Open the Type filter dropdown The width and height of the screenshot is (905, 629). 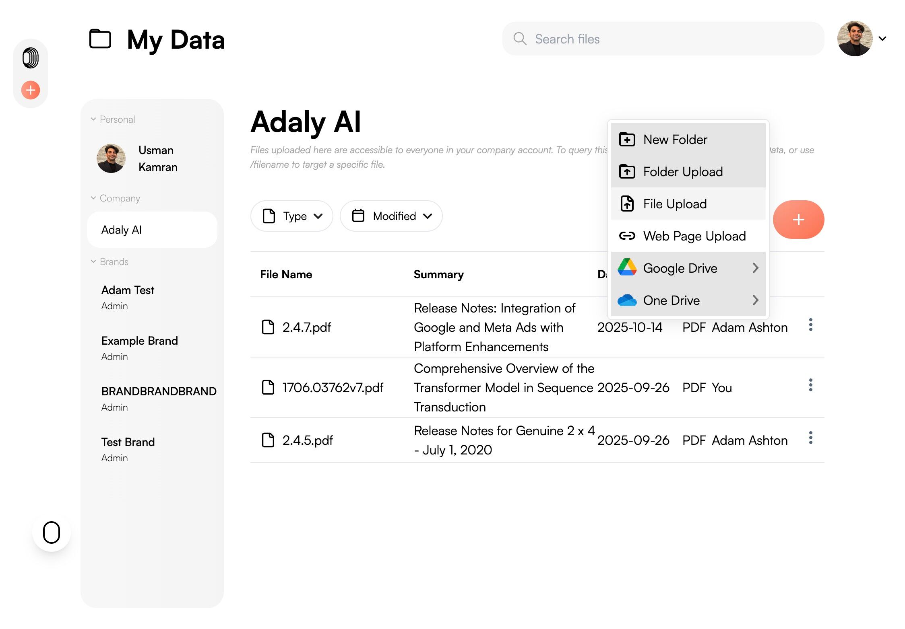(x=291, y=216)
